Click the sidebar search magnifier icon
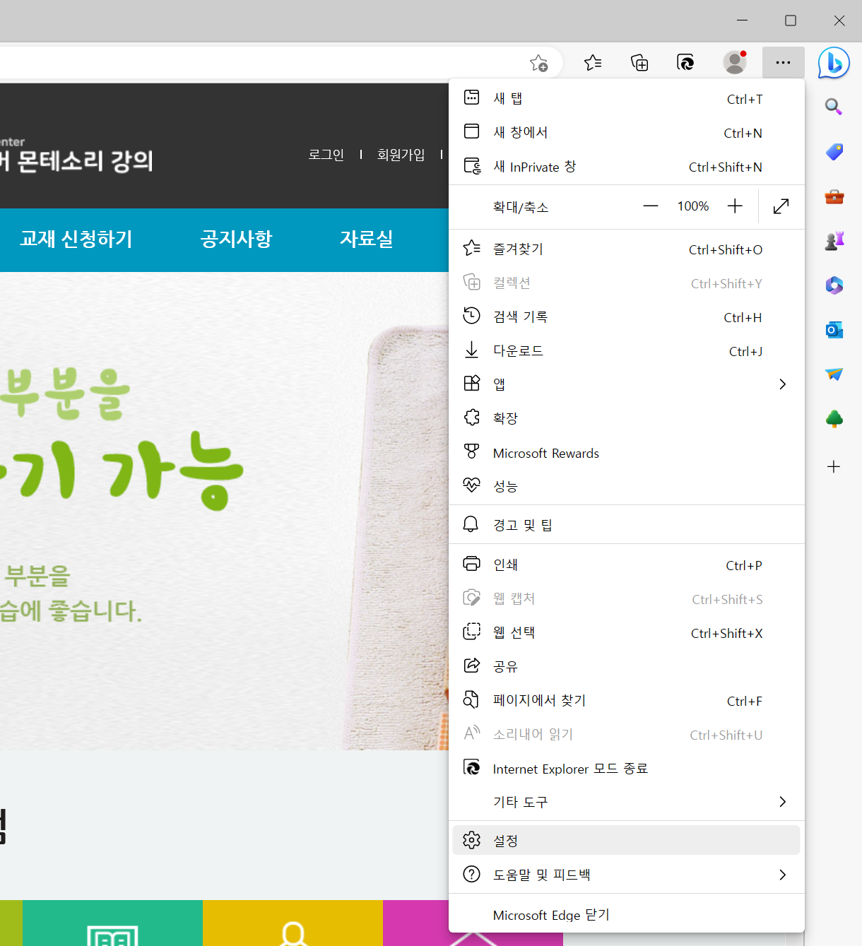The width and height of the screenshot is (862, 946). (834, 107)
